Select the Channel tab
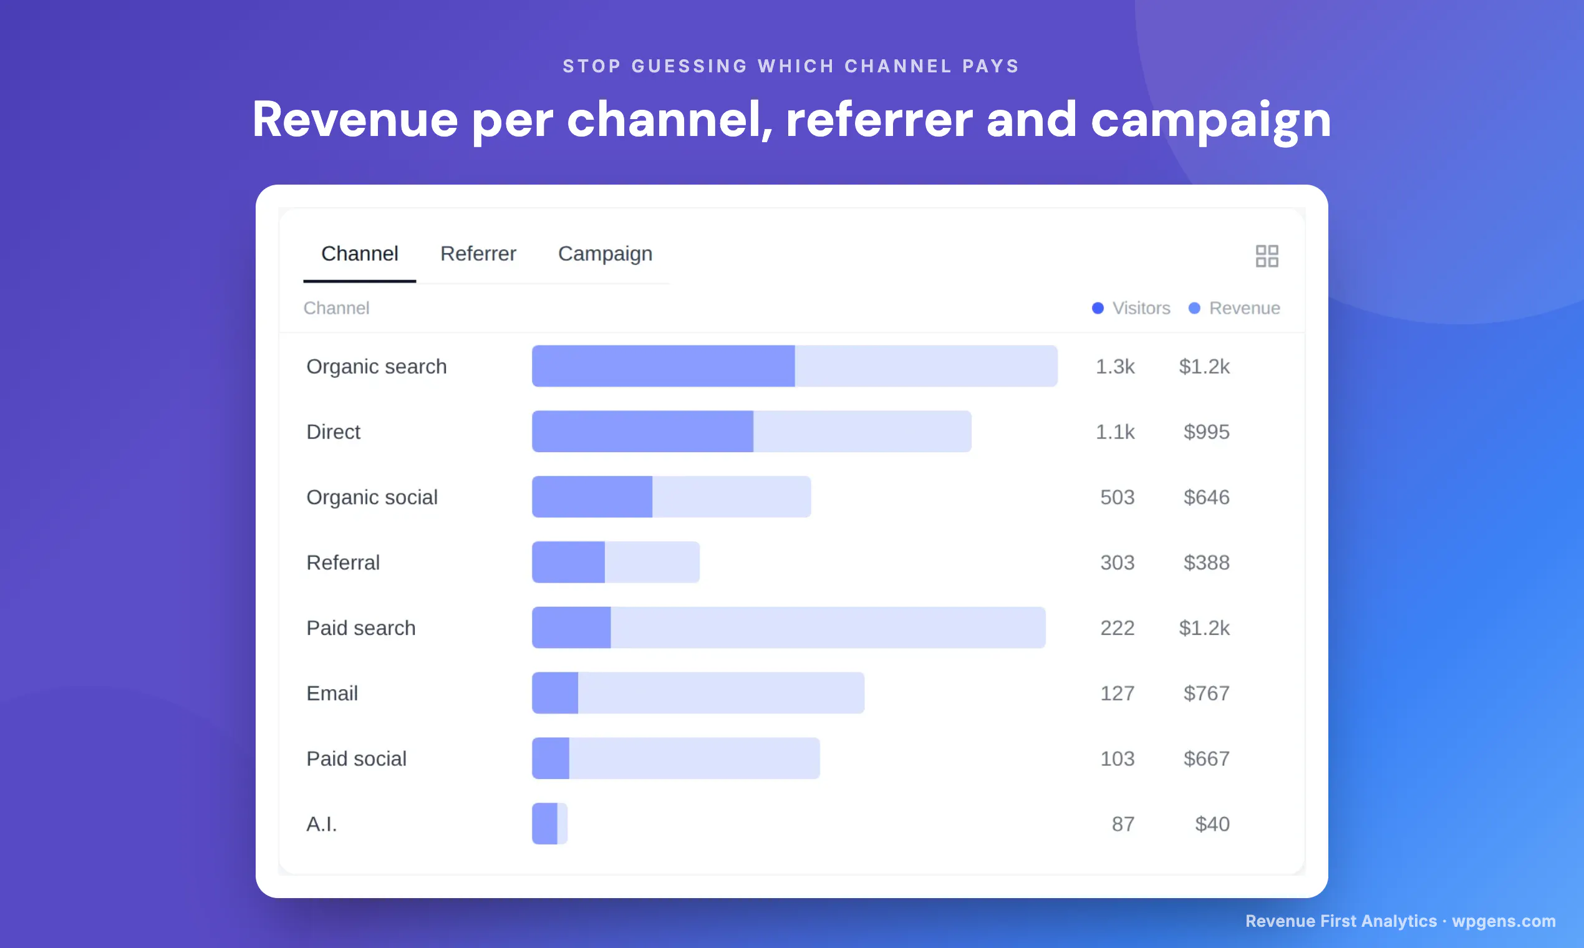 (x=360, y=254)
